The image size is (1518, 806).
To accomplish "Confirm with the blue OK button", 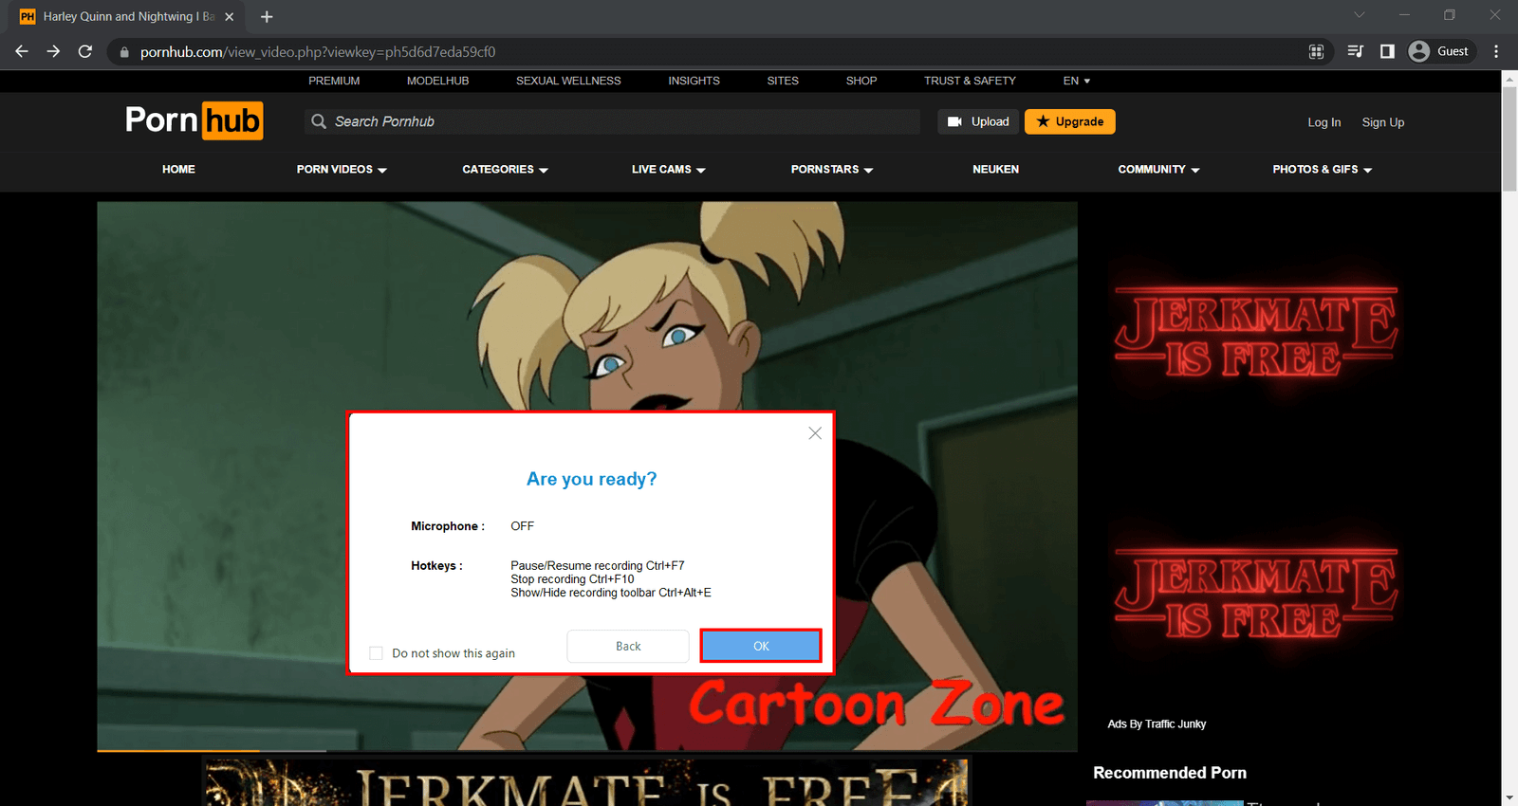I will tap(761, 647).
